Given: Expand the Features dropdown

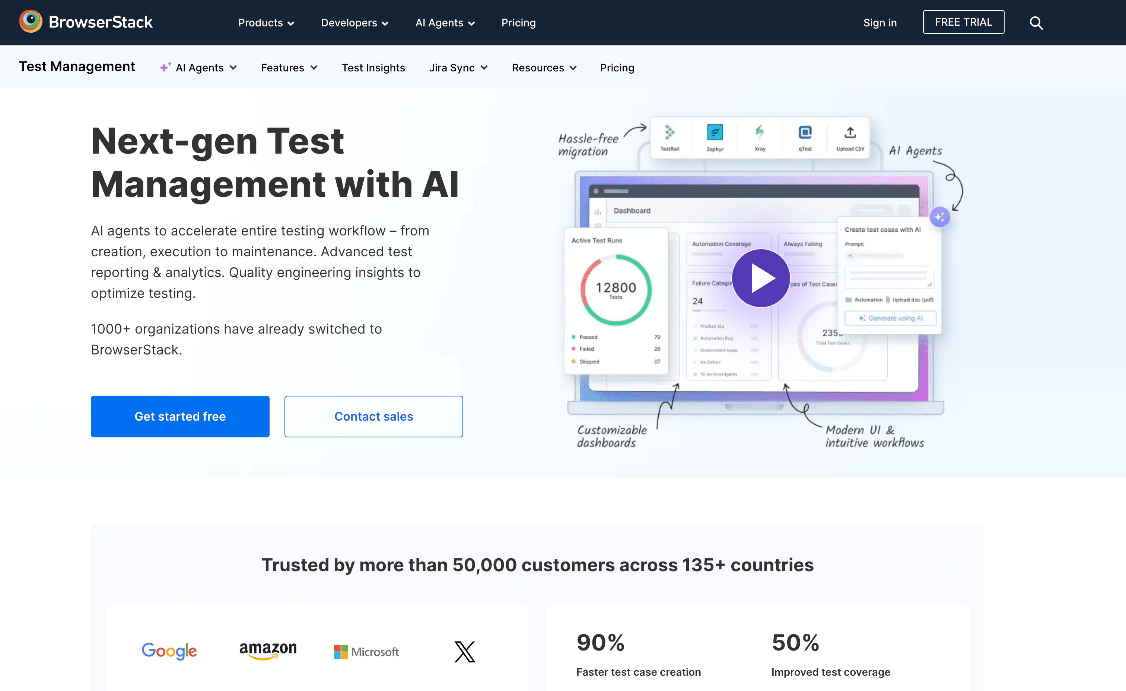Looking at the screenshot, I should point(289,68).
